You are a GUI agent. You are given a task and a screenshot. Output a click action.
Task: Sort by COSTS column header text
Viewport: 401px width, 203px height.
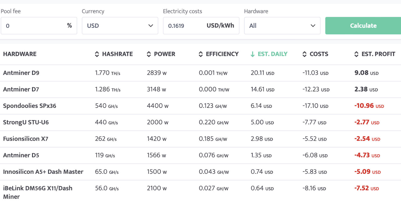tap(319, 54)
